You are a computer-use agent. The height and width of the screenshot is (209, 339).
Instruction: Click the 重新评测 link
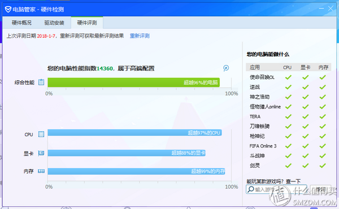click(x=140, y=36)
